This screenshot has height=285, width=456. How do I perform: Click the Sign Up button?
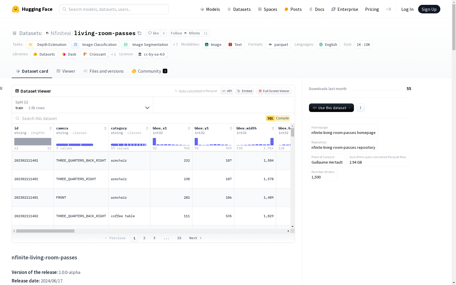[x=429, y=9]
